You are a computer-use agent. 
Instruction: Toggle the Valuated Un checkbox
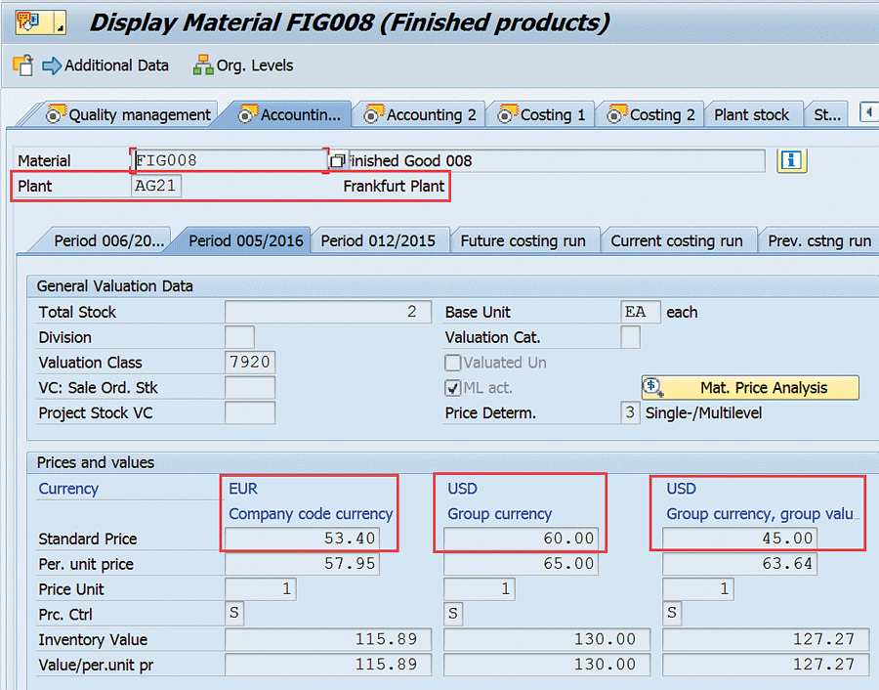point(453,363)
